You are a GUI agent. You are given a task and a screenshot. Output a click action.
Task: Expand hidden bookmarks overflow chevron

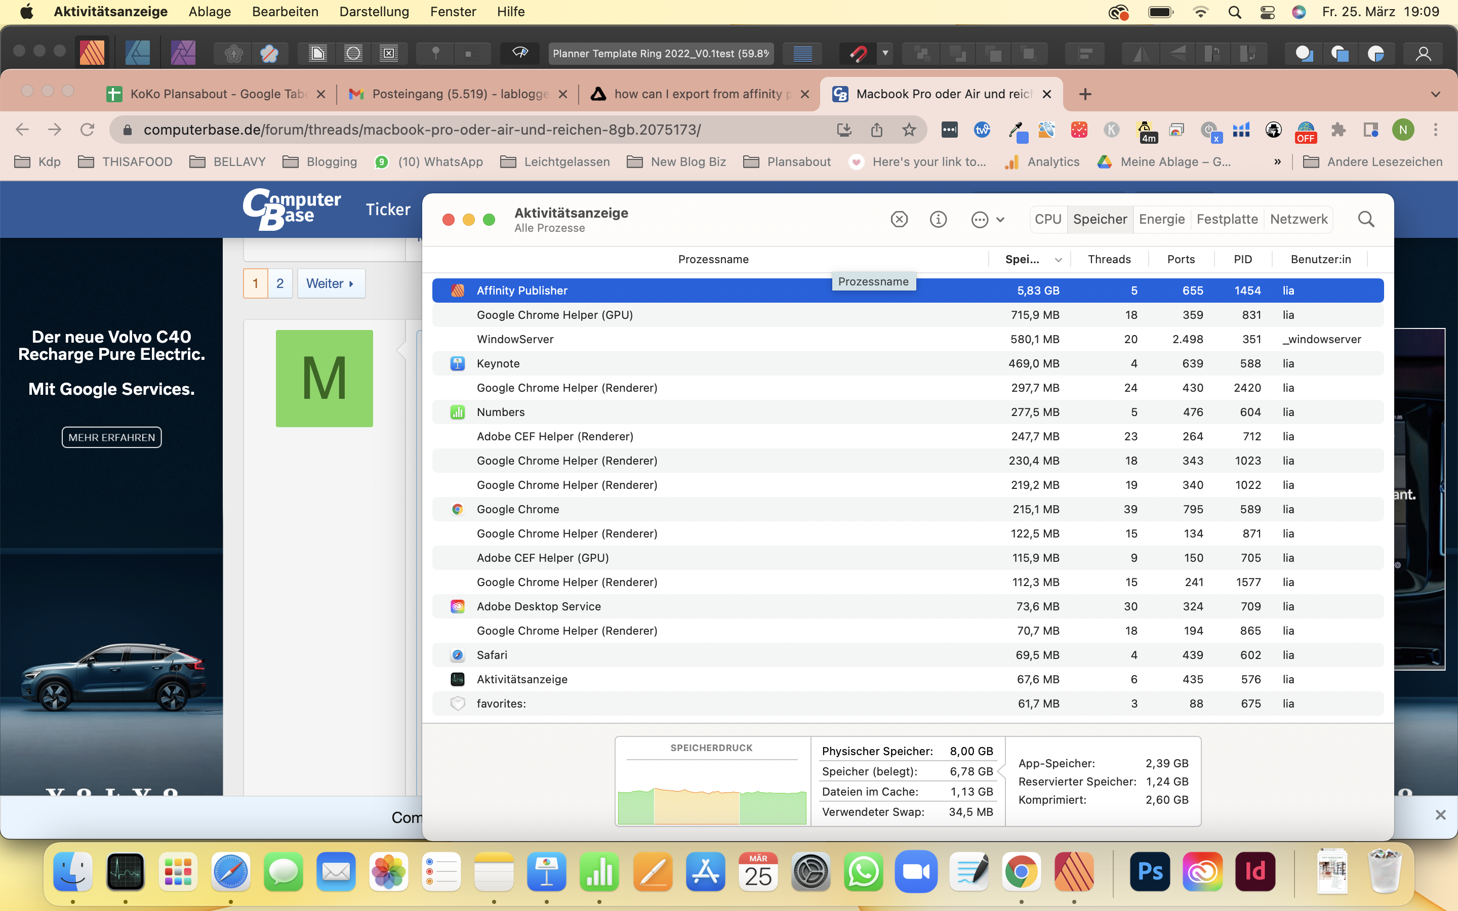(x=1277, y=161)
